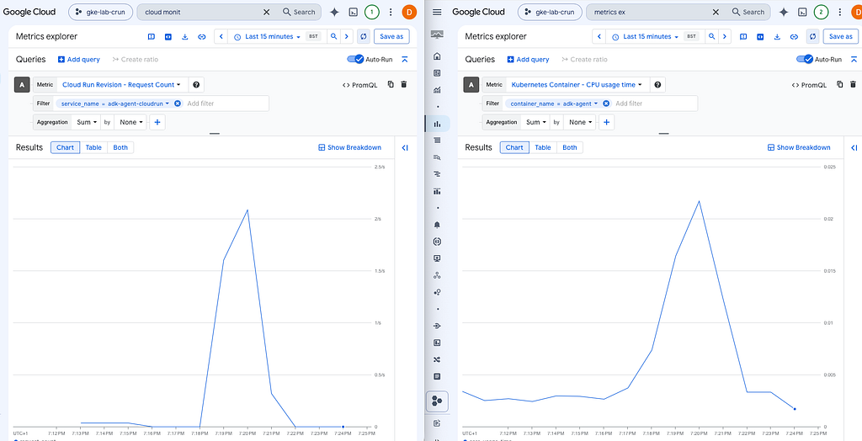Delete the Kubernetes Container CPU query
Image resolution: width=862 pixels, height=441 pixels.
click(854, 84)
